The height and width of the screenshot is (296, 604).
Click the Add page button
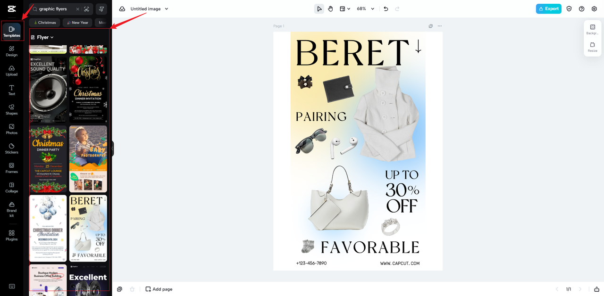[159, 289]
